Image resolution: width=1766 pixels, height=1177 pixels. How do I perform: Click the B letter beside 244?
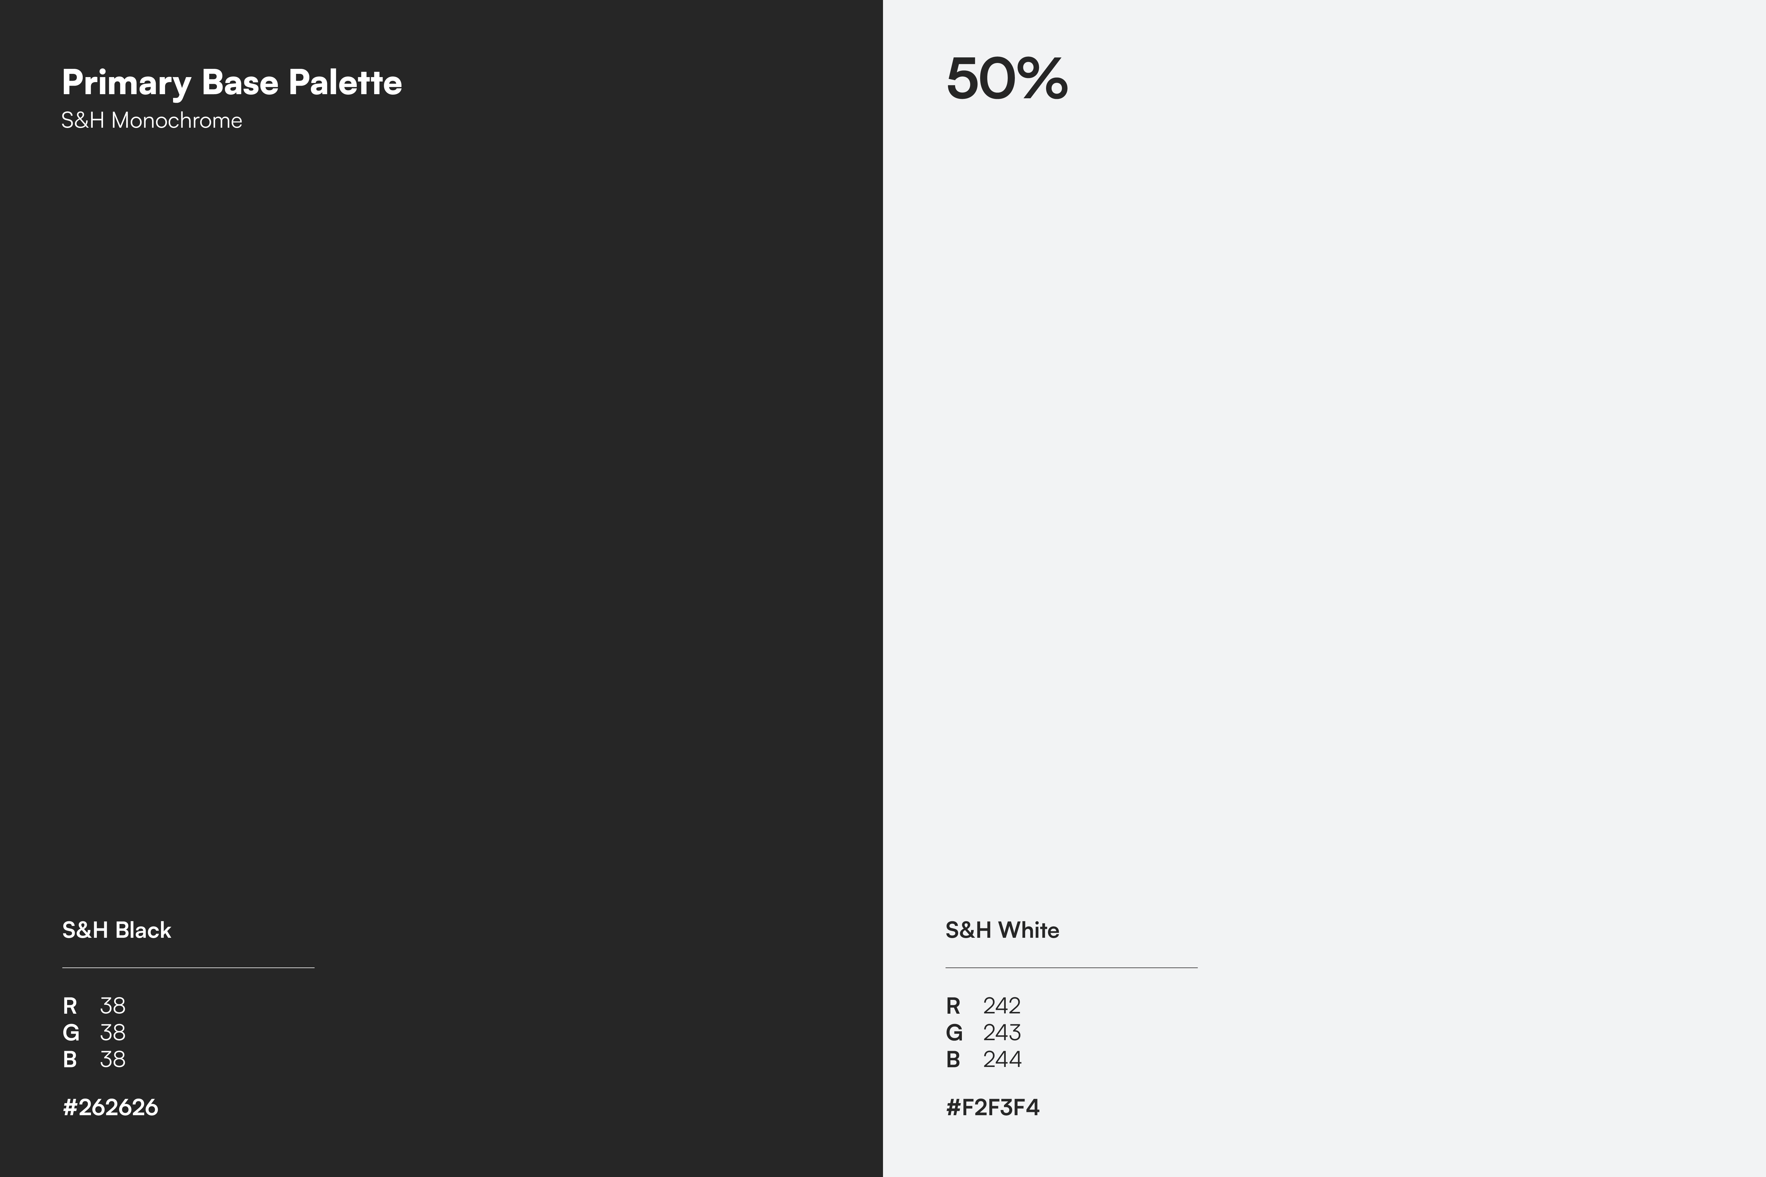click(x=953, y=1059)
